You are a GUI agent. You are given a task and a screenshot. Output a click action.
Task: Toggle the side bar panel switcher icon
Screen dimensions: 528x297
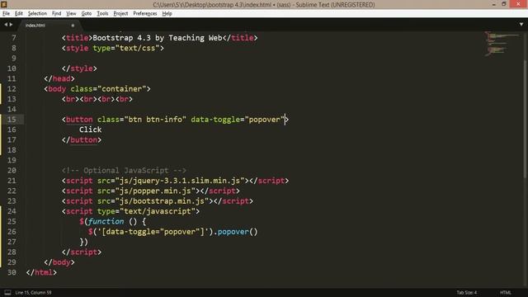(7, 292)
